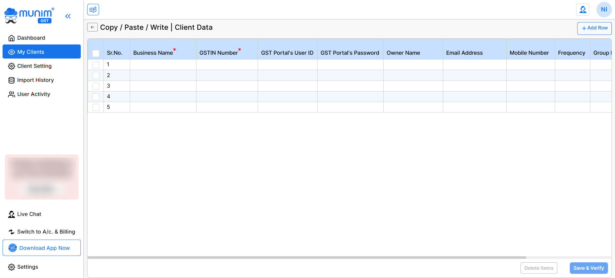Start a Live Chat session
Screen dimensions: 615x278
pos(29,214)
